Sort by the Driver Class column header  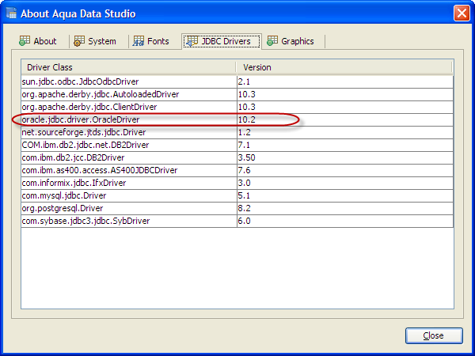tap(129, 67)
